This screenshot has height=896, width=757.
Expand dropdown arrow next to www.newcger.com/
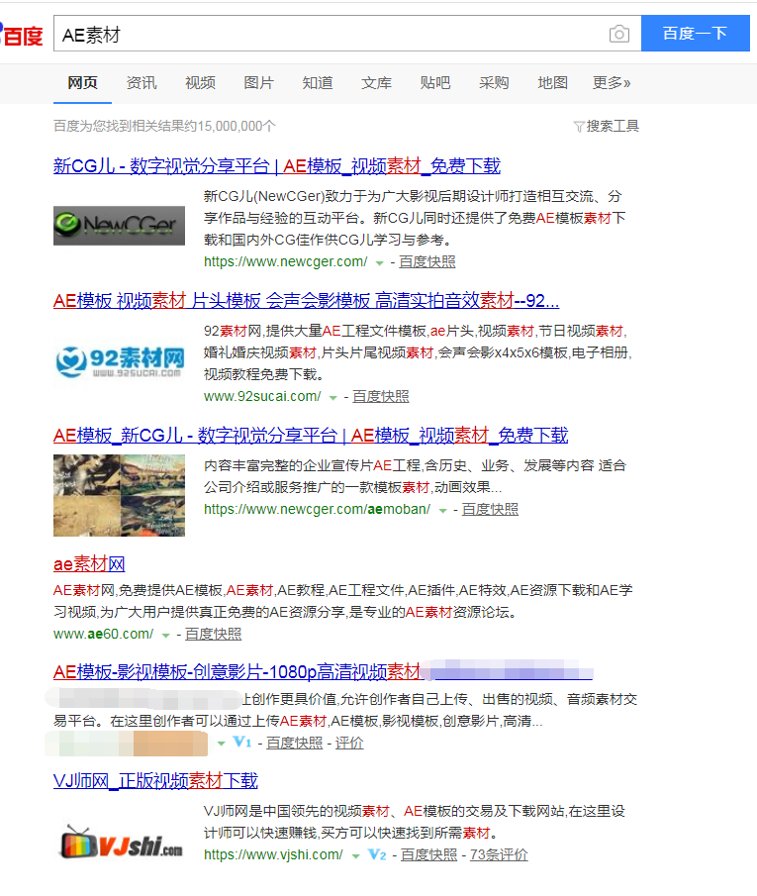[379, 263]
